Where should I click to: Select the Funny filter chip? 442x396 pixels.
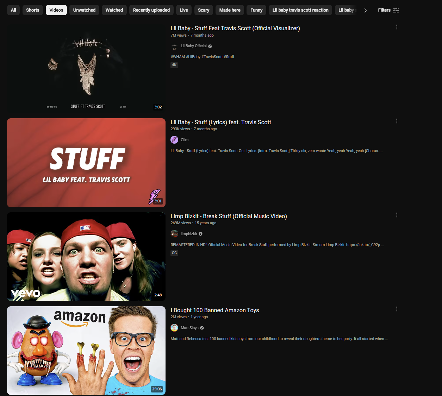click(256, 10)
